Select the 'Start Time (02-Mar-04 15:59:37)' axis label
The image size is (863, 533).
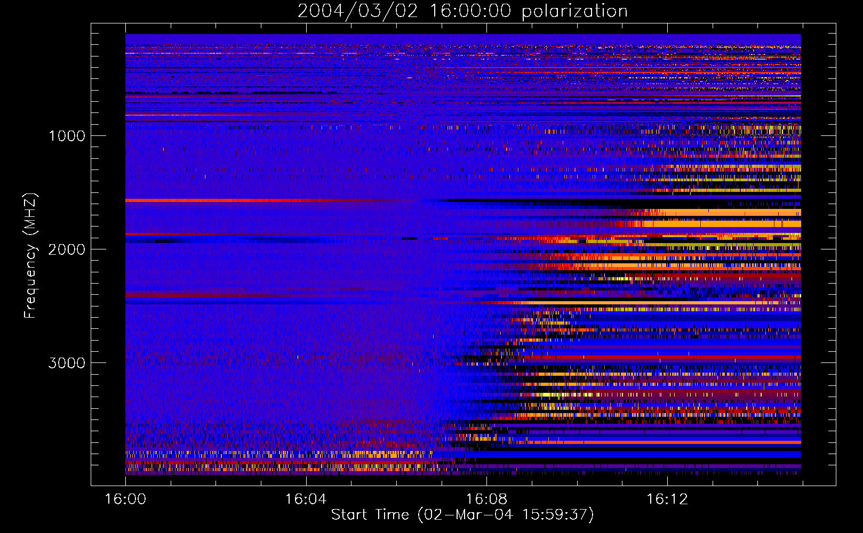tap(462, 515)
